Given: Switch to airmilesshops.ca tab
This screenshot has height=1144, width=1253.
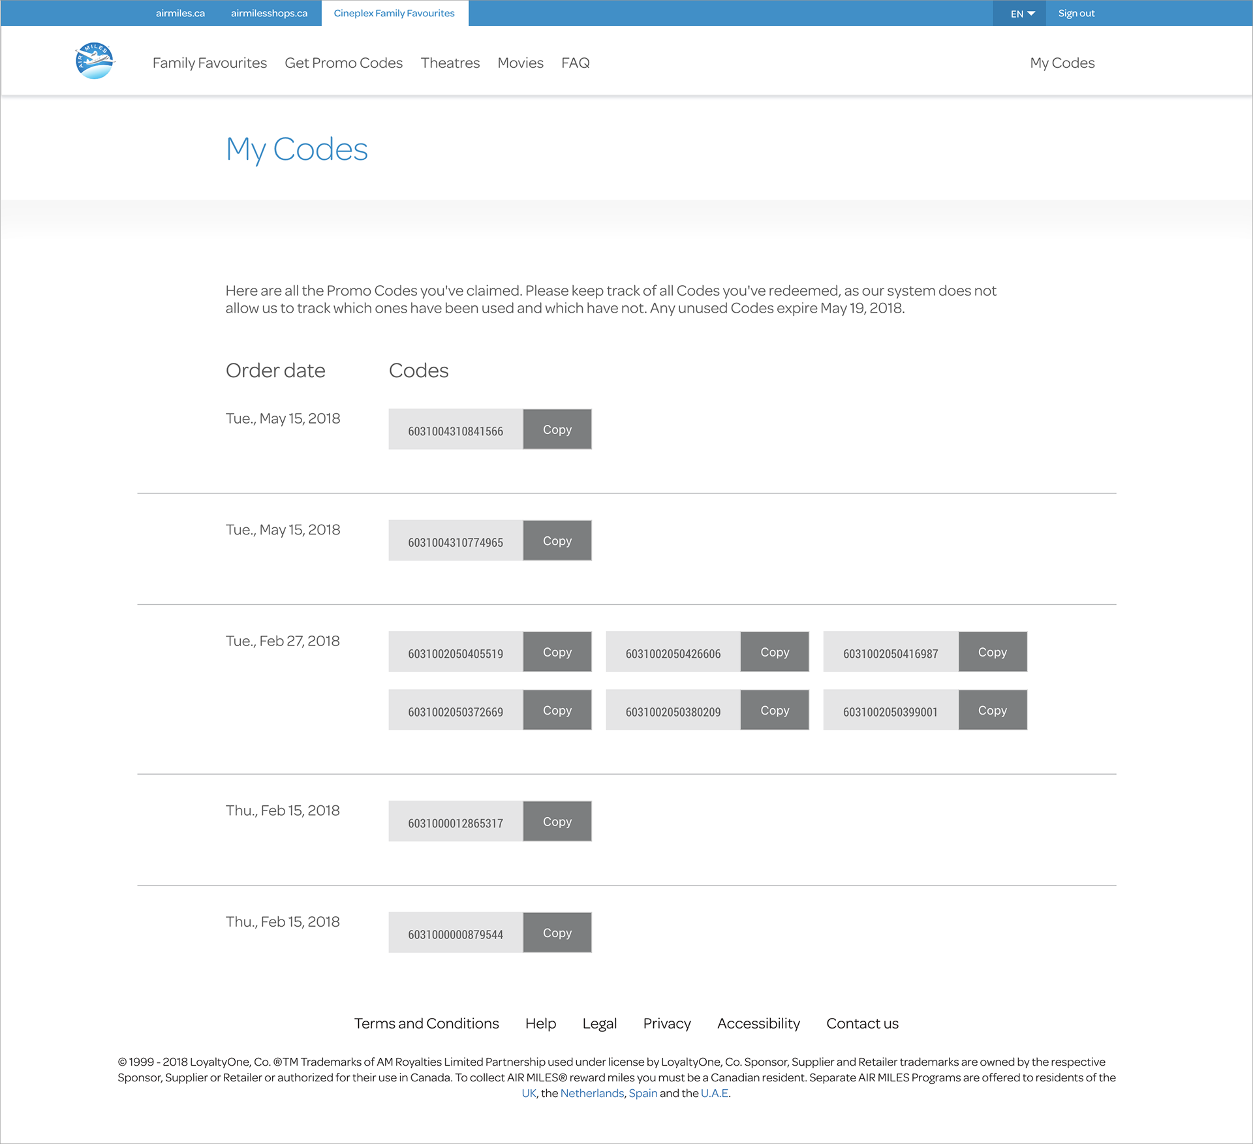Looking at the screenshot, I should click(x=269, y=13).
